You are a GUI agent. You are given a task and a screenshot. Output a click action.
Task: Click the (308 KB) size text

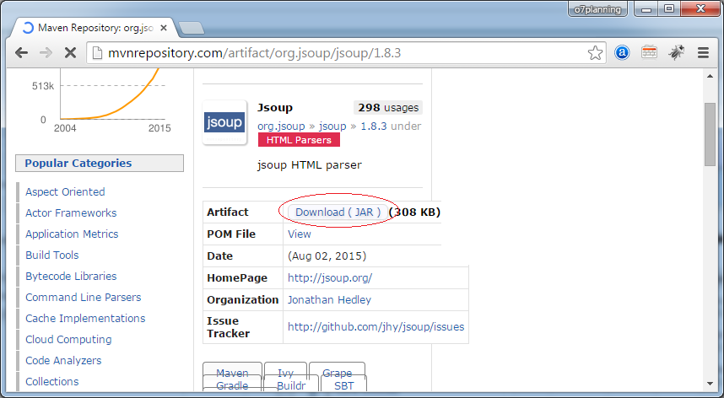click(414, 212)
